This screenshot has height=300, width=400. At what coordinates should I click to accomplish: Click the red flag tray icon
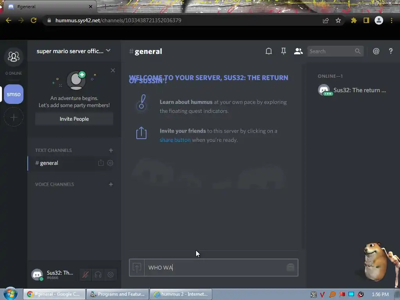[342, 295]
